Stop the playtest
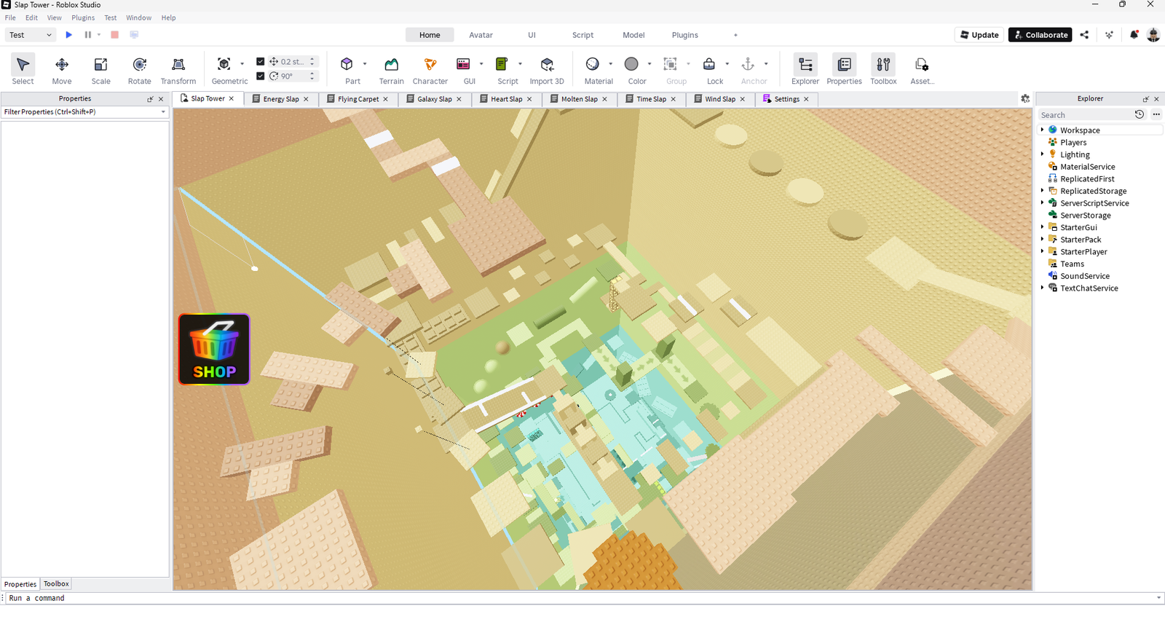1165x622 pixels. 114,34
